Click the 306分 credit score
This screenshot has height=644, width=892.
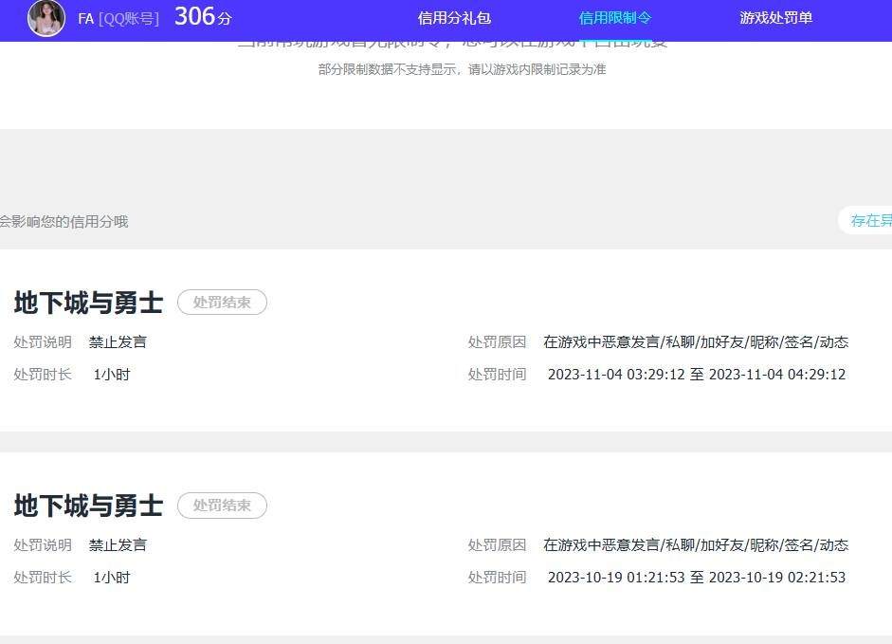click(203, 16)
